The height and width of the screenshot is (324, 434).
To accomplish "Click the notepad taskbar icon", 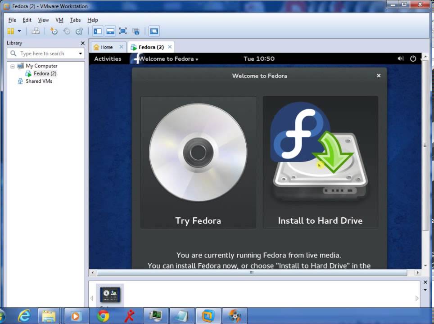I will (x=182, y=316).
